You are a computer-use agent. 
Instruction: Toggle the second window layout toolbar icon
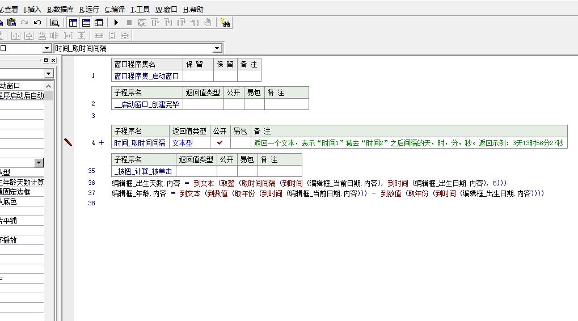pyautogui.click(x=86, y=23)
